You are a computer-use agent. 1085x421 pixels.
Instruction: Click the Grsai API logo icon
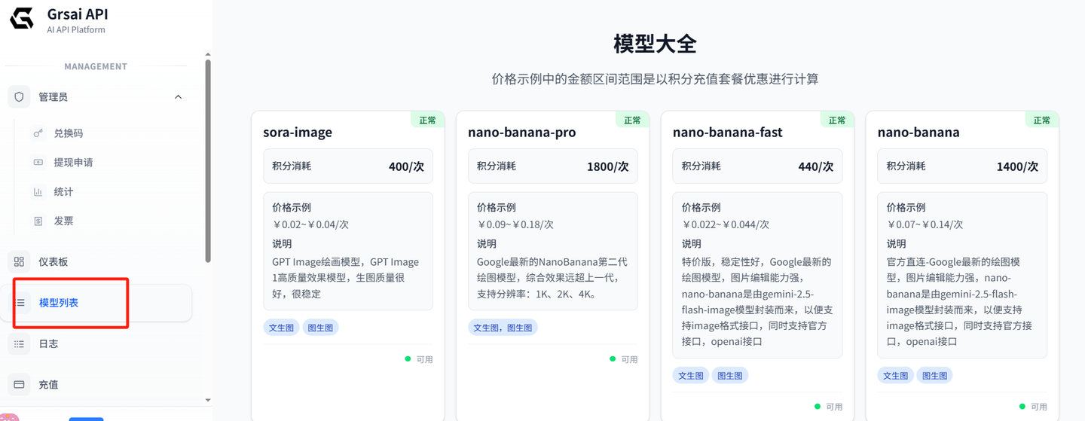21,19
